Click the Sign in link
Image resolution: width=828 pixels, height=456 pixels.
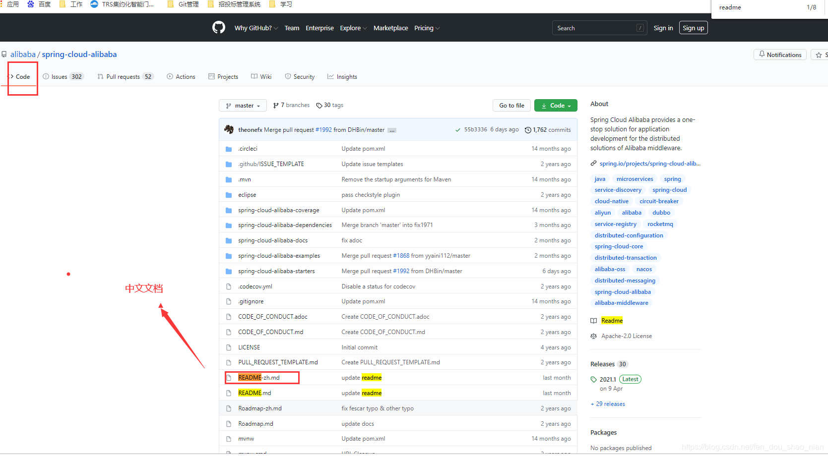pos(663,28)
